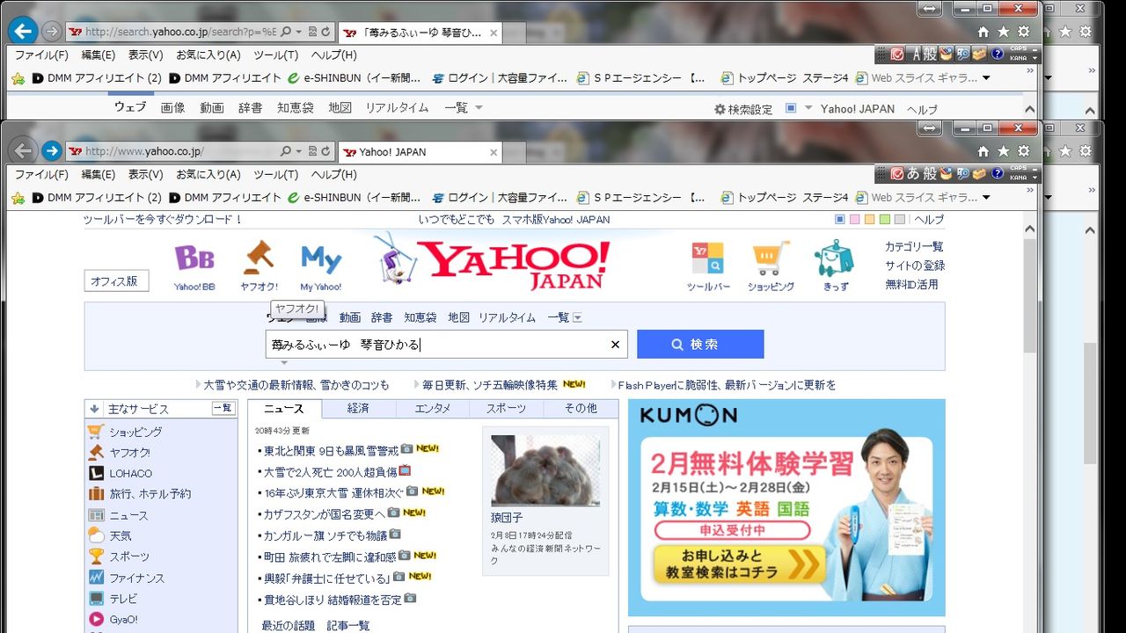
Task: Open the カテゴリ一覧 link
Action: 914,246
